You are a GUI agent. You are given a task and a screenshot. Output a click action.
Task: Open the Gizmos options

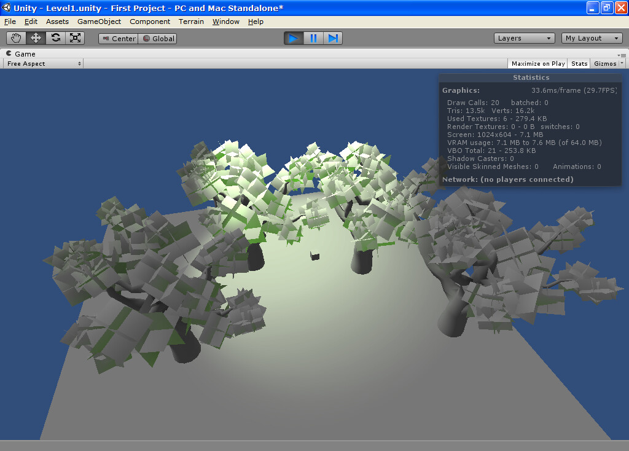click(x=606, y=63)
